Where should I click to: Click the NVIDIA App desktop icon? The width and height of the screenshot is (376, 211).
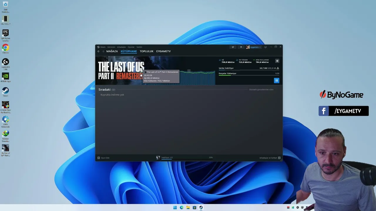coord(5,77)
